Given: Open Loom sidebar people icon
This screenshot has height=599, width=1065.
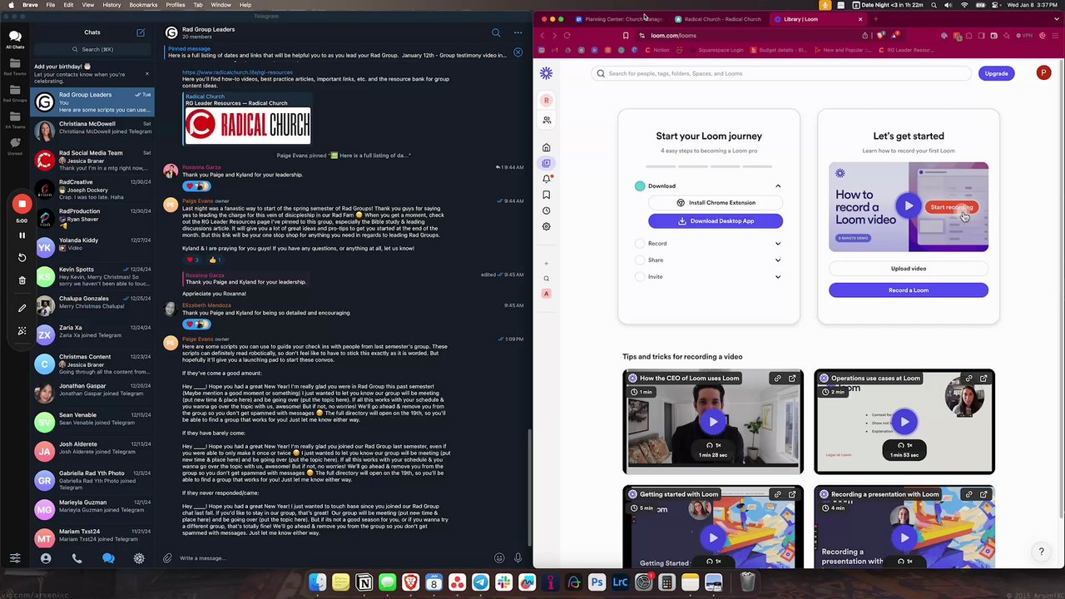Looking at the screenshot, I should pos(546,120).
